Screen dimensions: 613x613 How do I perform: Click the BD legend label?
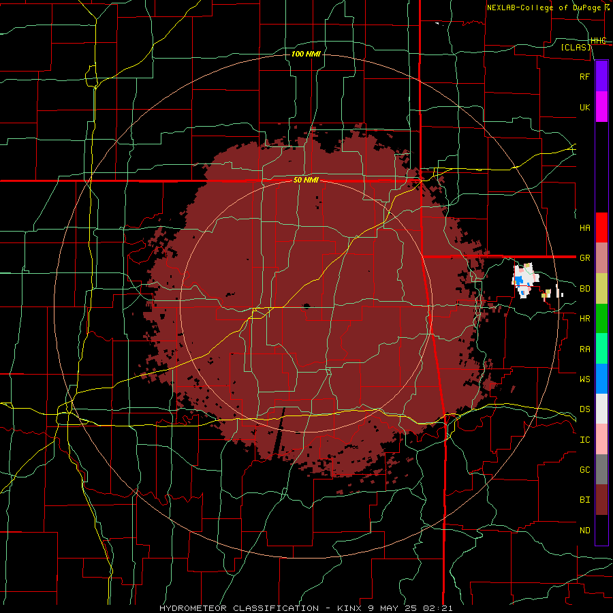point(584,289)
